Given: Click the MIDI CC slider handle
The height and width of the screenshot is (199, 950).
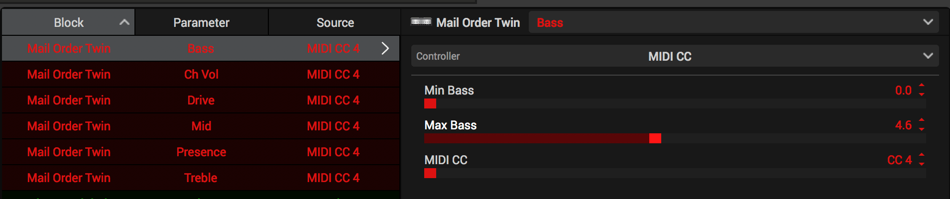Looking at the screenshot, I should click(x=430, y=173).
